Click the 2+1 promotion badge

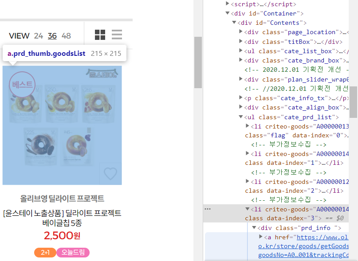coord(45,252)
